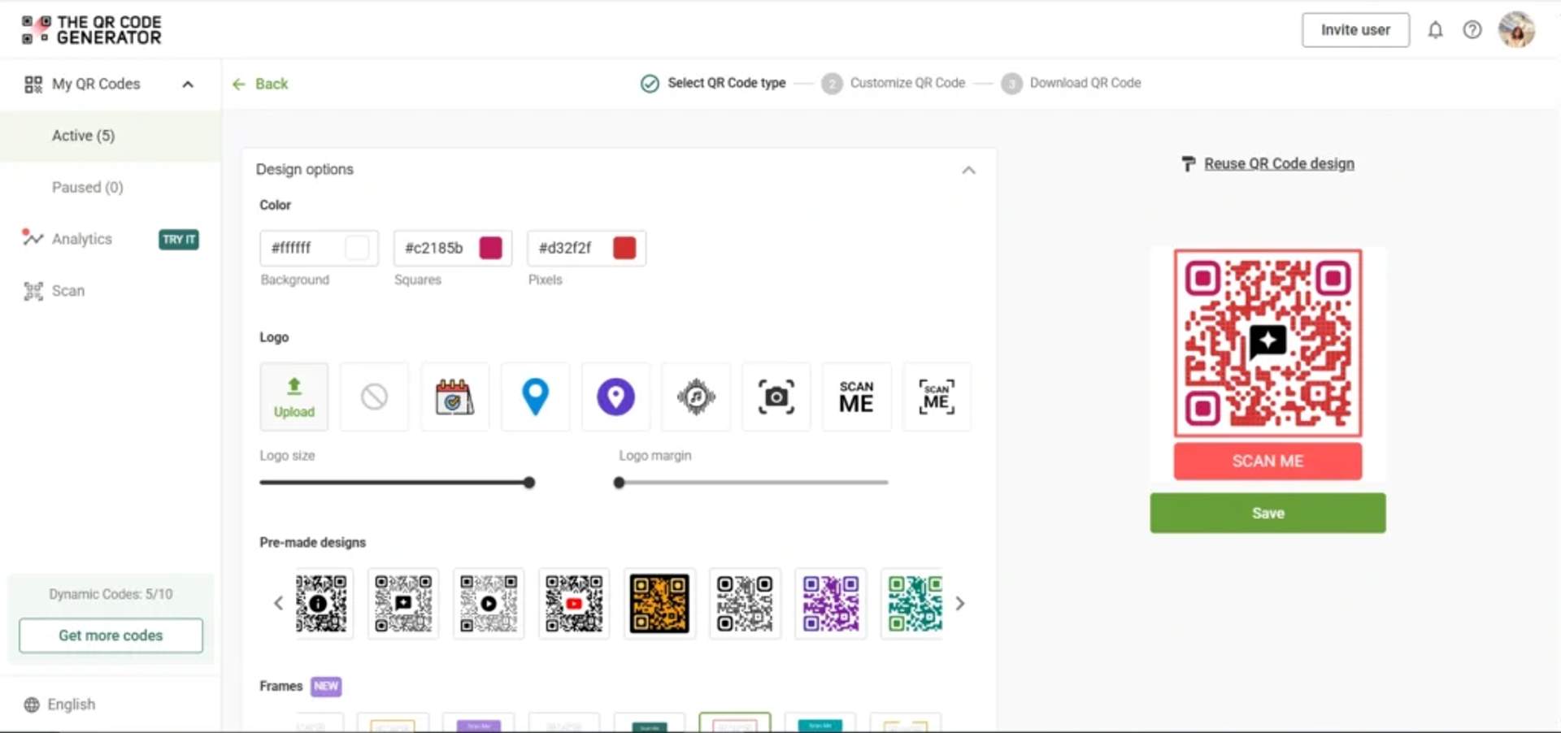
Task: Edit the Squares color hex field
Action: pyautogui.click(x=434, y=248)
